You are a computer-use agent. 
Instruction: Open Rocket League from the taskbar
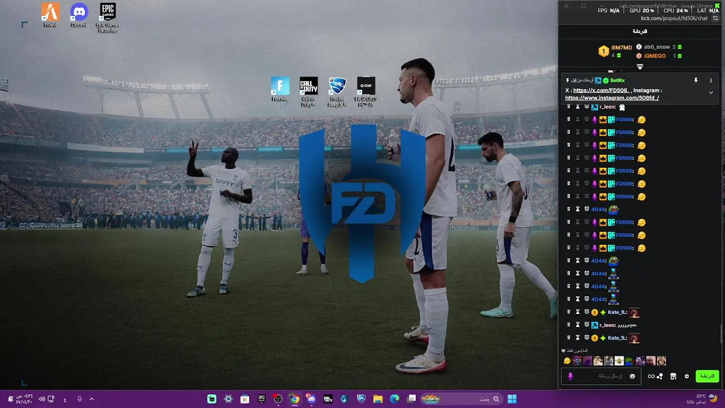(361, 399)
